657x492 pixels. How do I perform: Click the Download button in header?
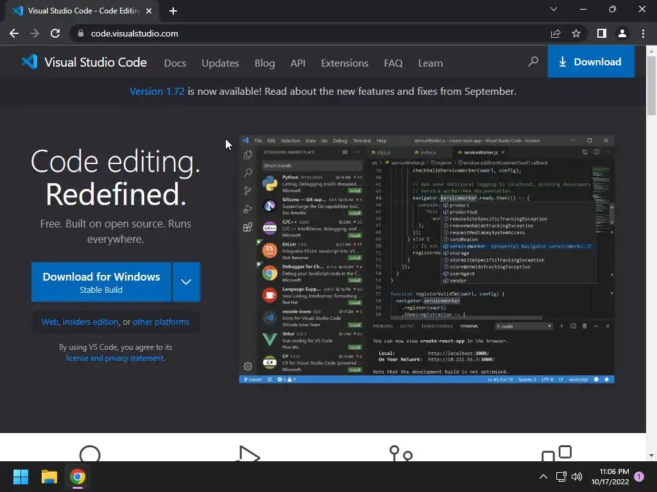(x=591, y=62)
